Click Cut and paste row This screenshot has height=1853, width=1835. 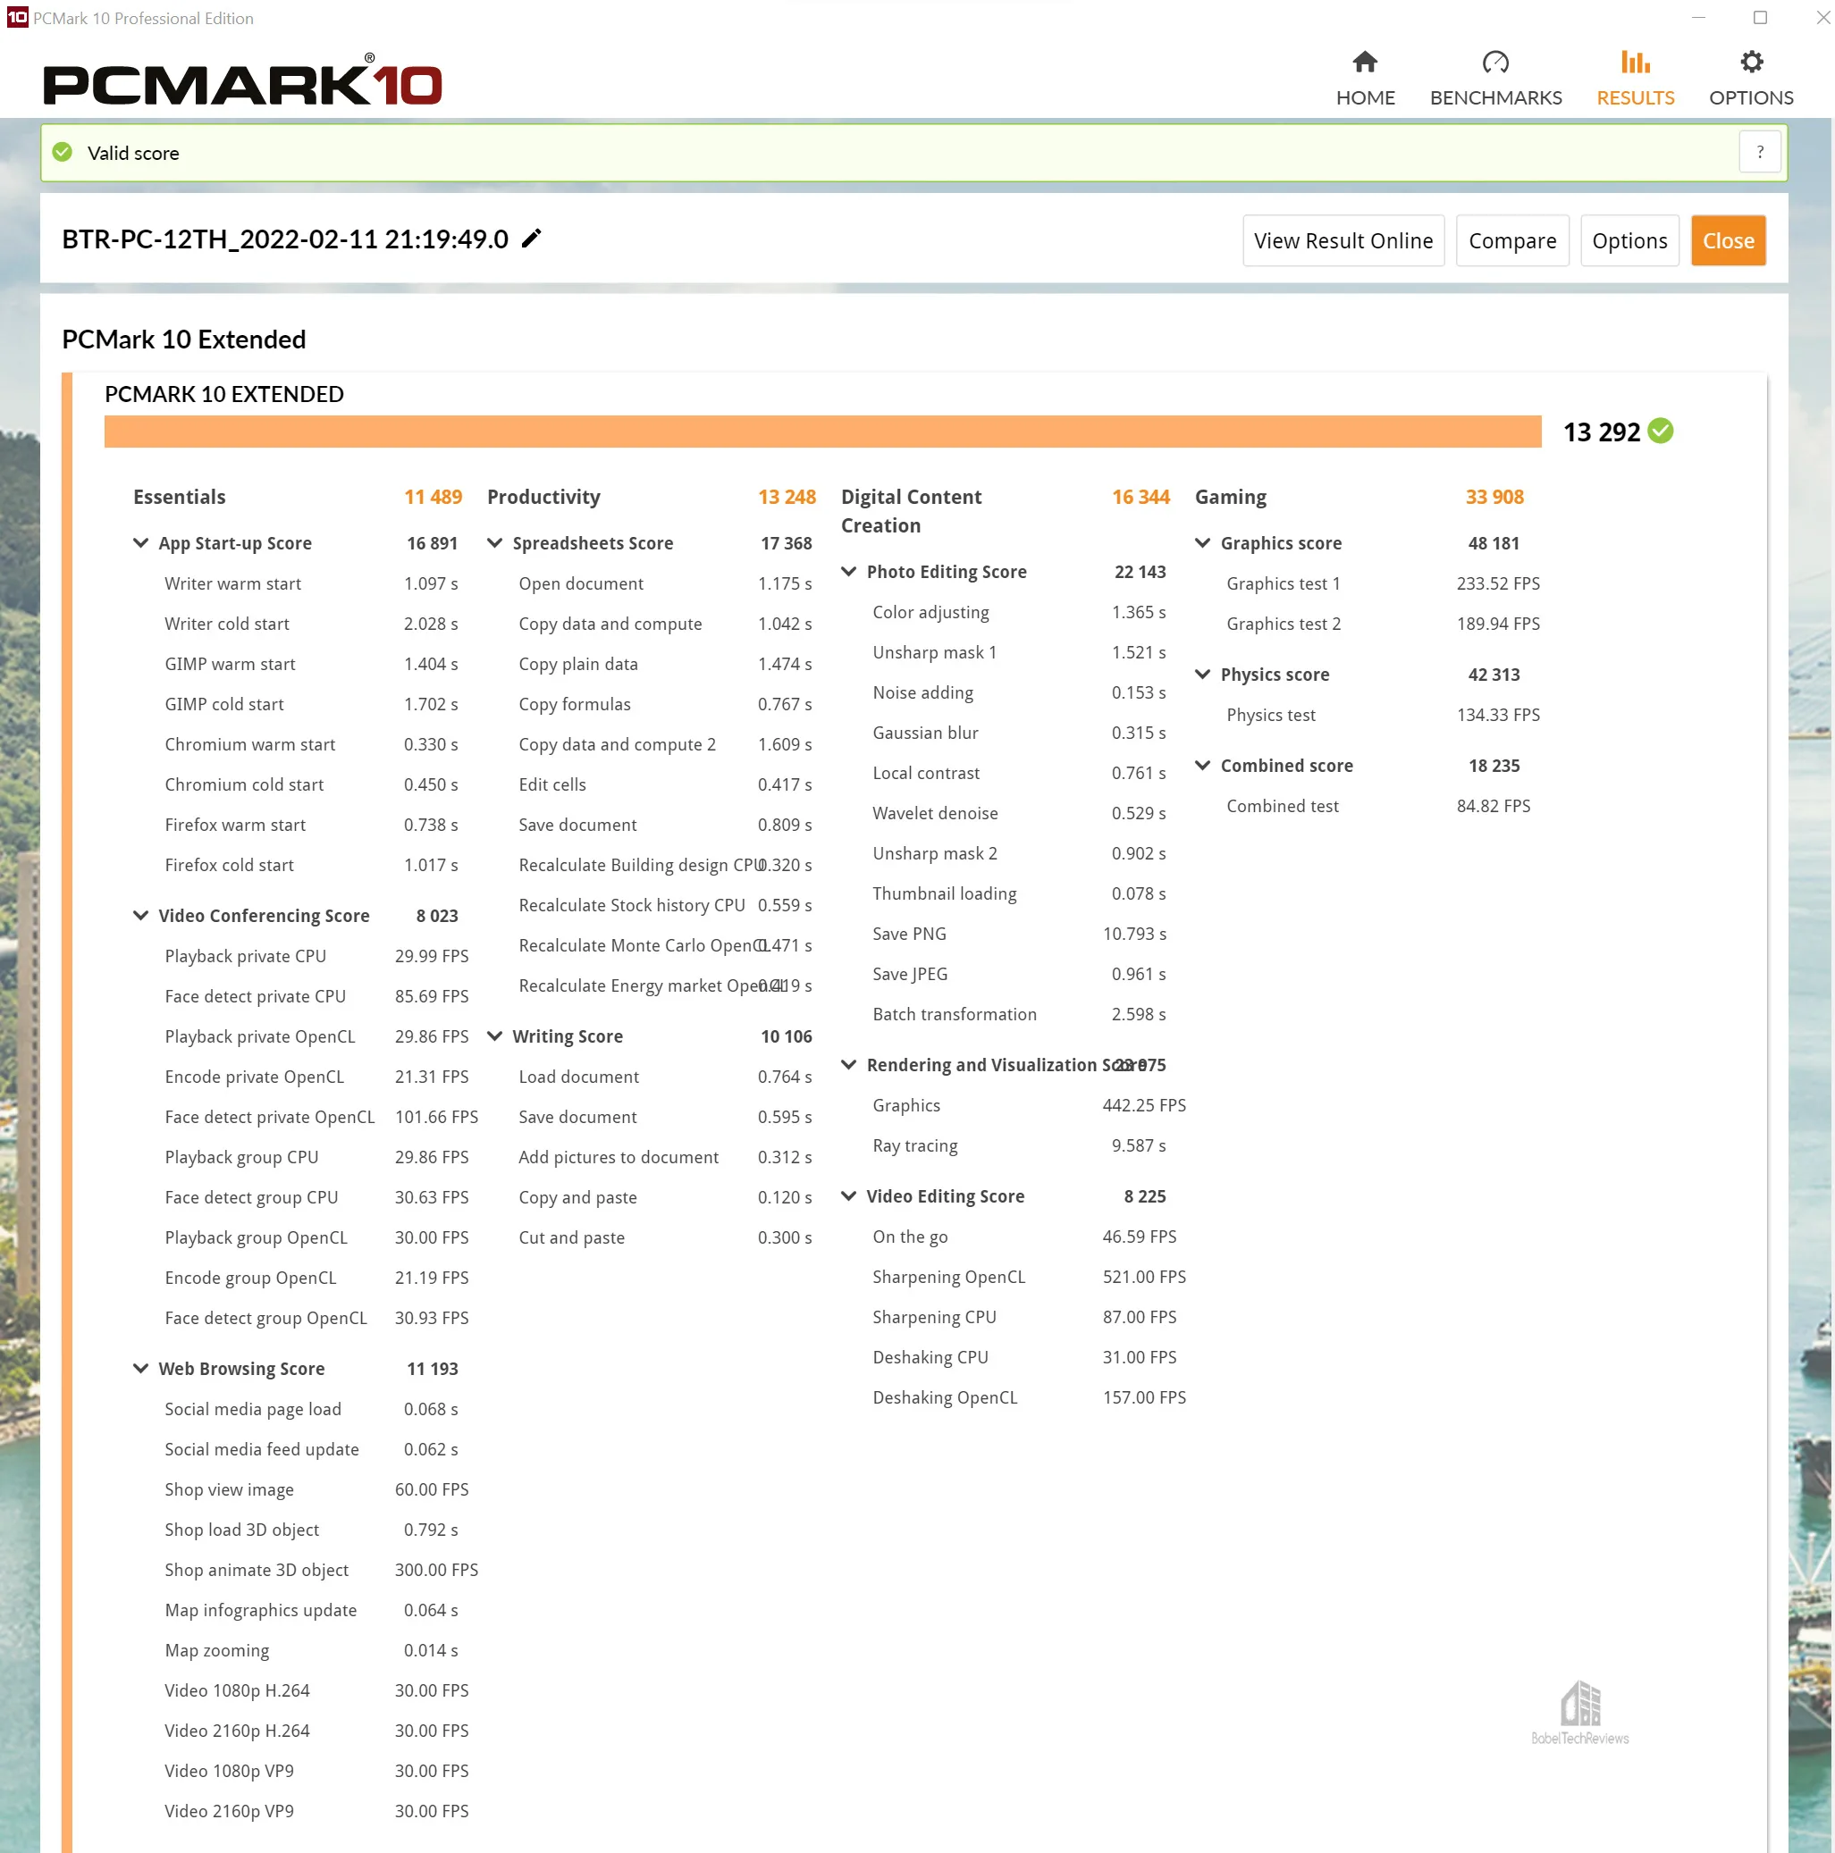pyautogui.click(x=665, y=1238)
